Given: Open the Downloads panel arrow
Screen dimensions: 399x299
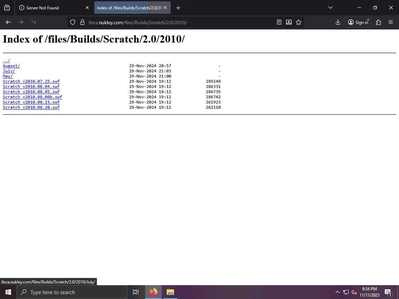Looking at the screenshot, I should click(x=338, y=22).
